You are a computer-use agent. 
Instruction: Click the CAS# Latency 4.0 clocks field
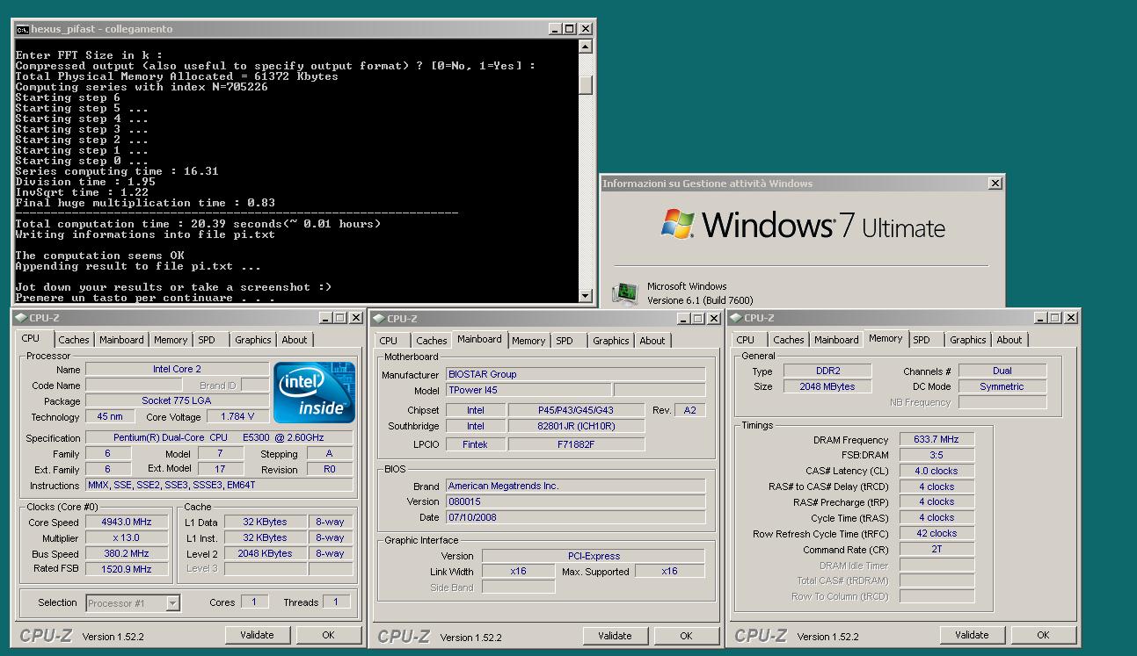click(937, 471)
